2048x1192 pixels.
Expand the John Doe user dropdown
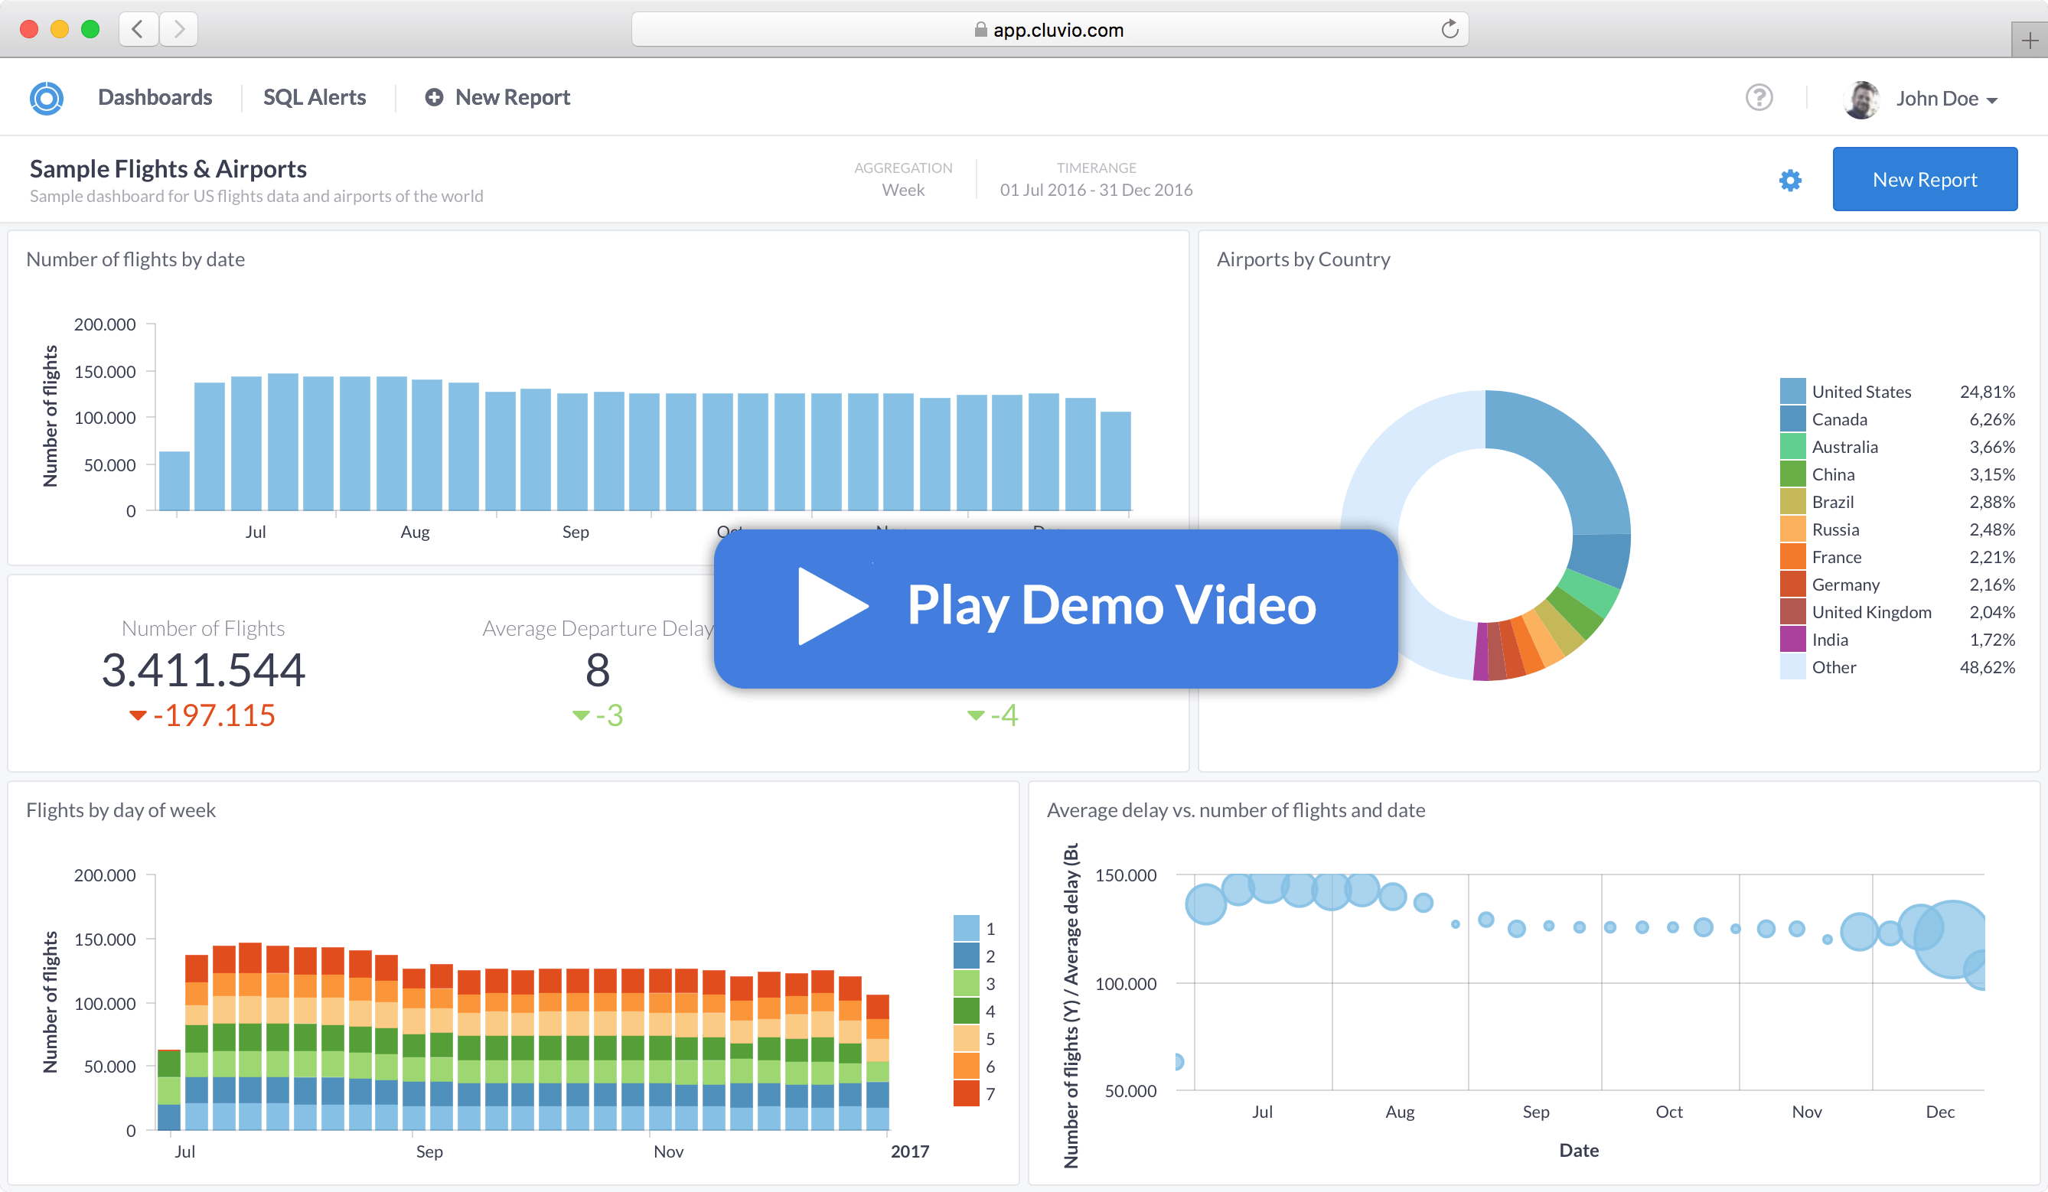(1991, 100)
